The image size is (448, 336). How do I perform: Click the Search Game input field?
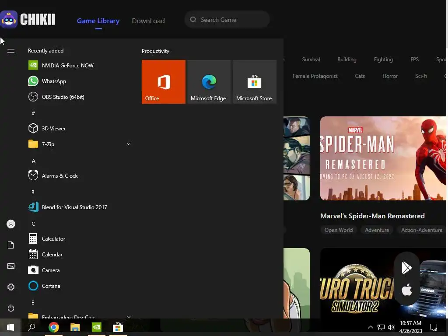click(227, 20)
